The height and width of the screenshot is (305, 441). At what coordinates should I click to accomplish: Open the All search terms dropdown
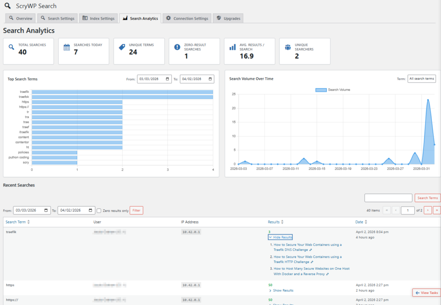click(x=422, y=79)
